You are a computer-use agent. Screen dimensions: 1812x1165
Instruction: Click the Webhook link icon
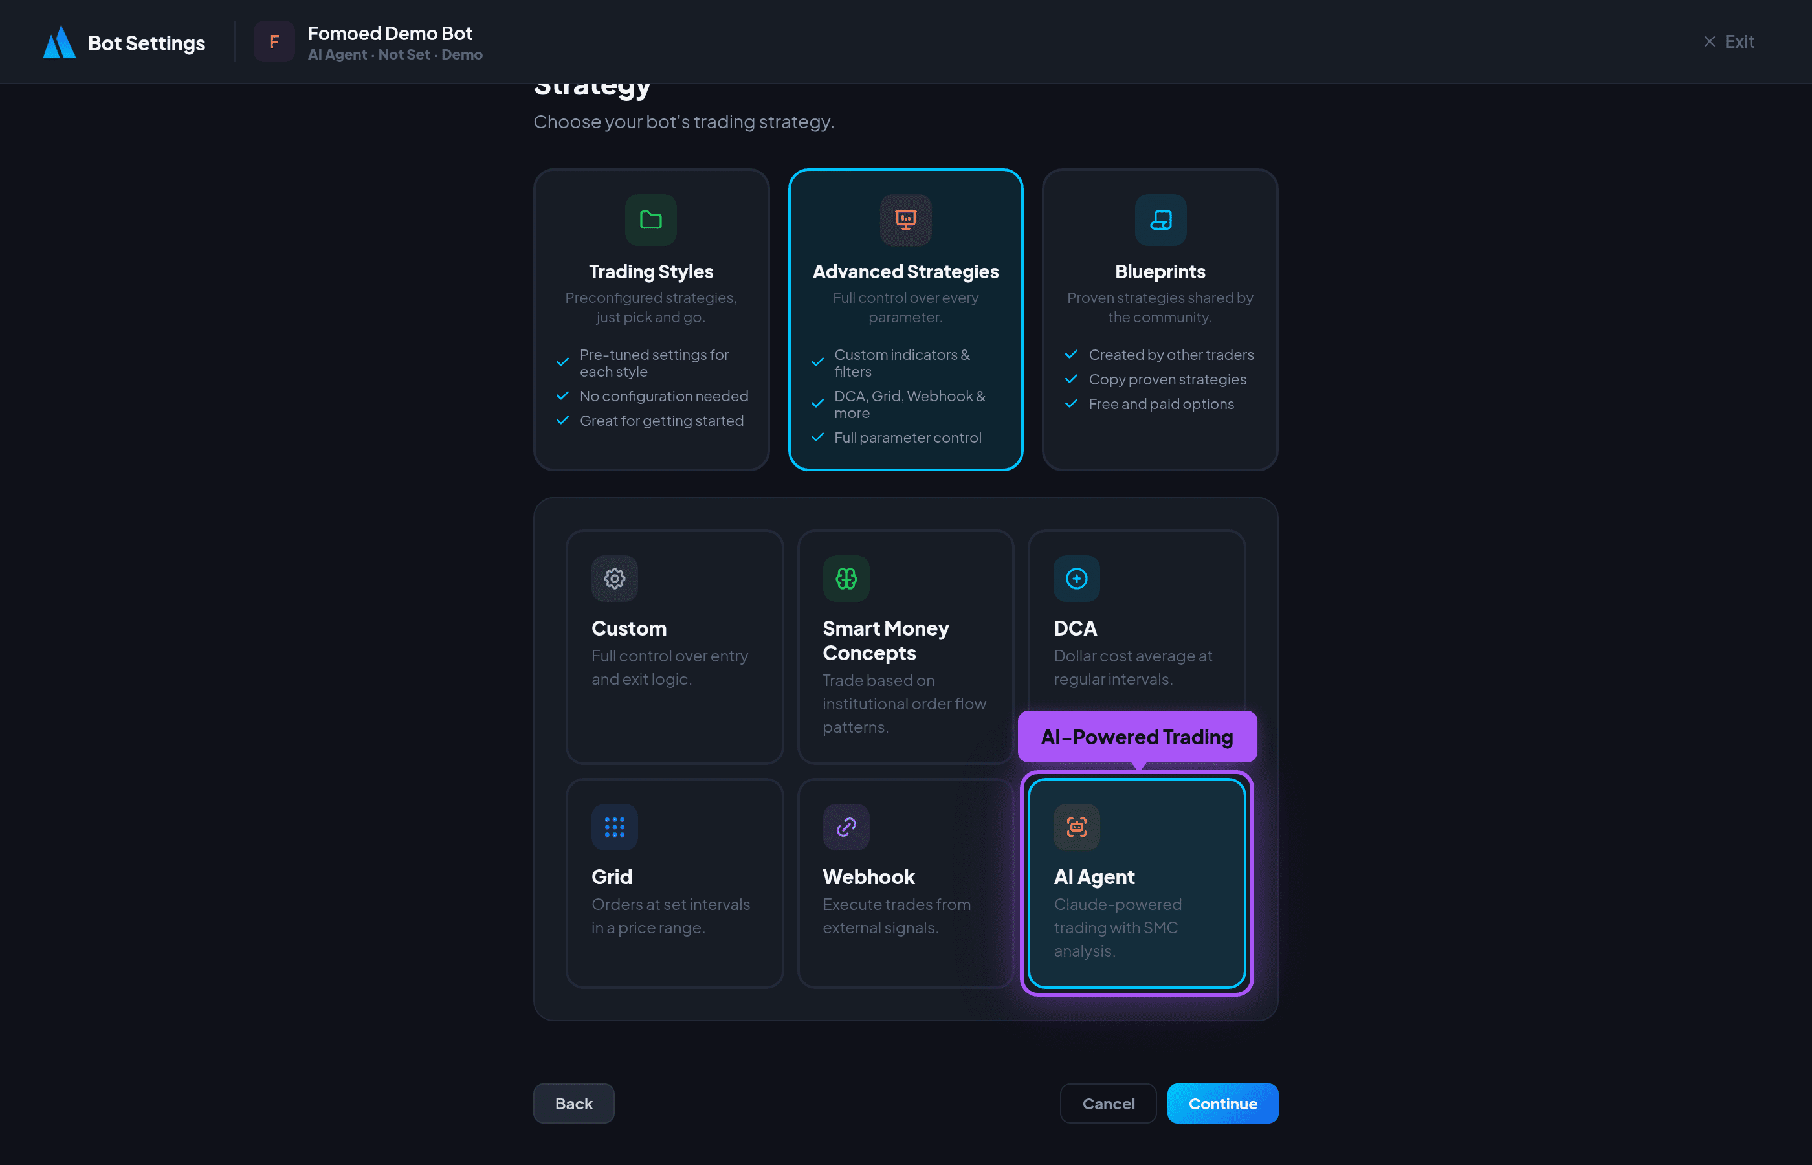(x=846, y=827)
